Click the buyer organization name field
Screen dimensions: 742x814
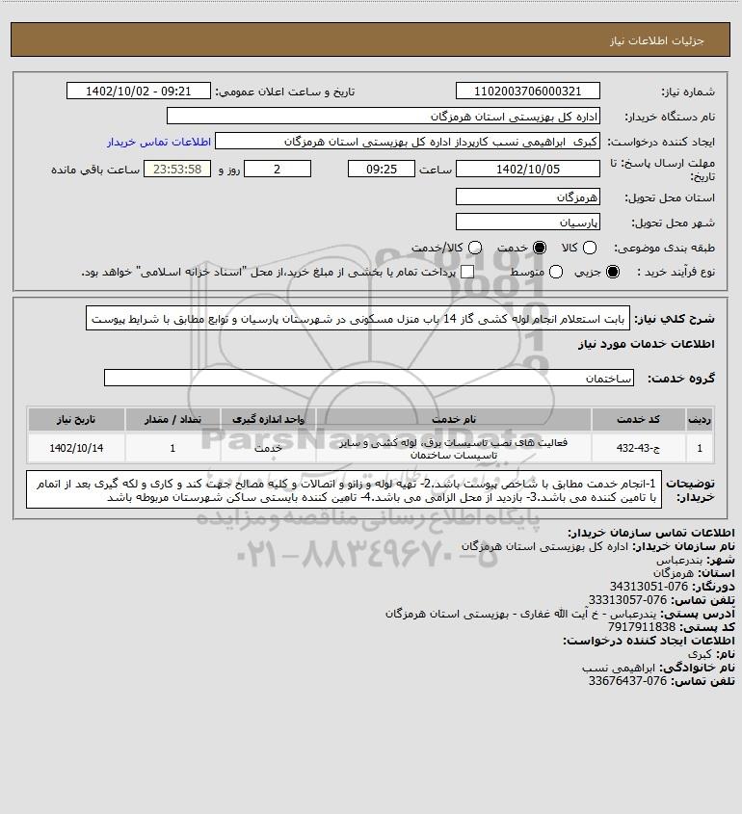click(384, 116)
